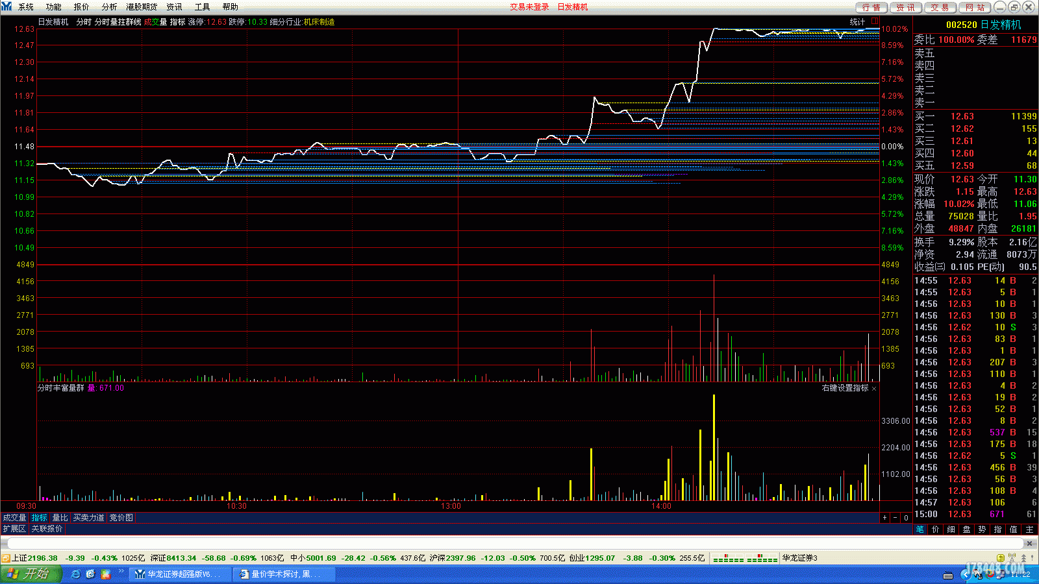The image size is (1039, 584).
Task: Click the second quick launch browser icon
Action: click(90, 574)
